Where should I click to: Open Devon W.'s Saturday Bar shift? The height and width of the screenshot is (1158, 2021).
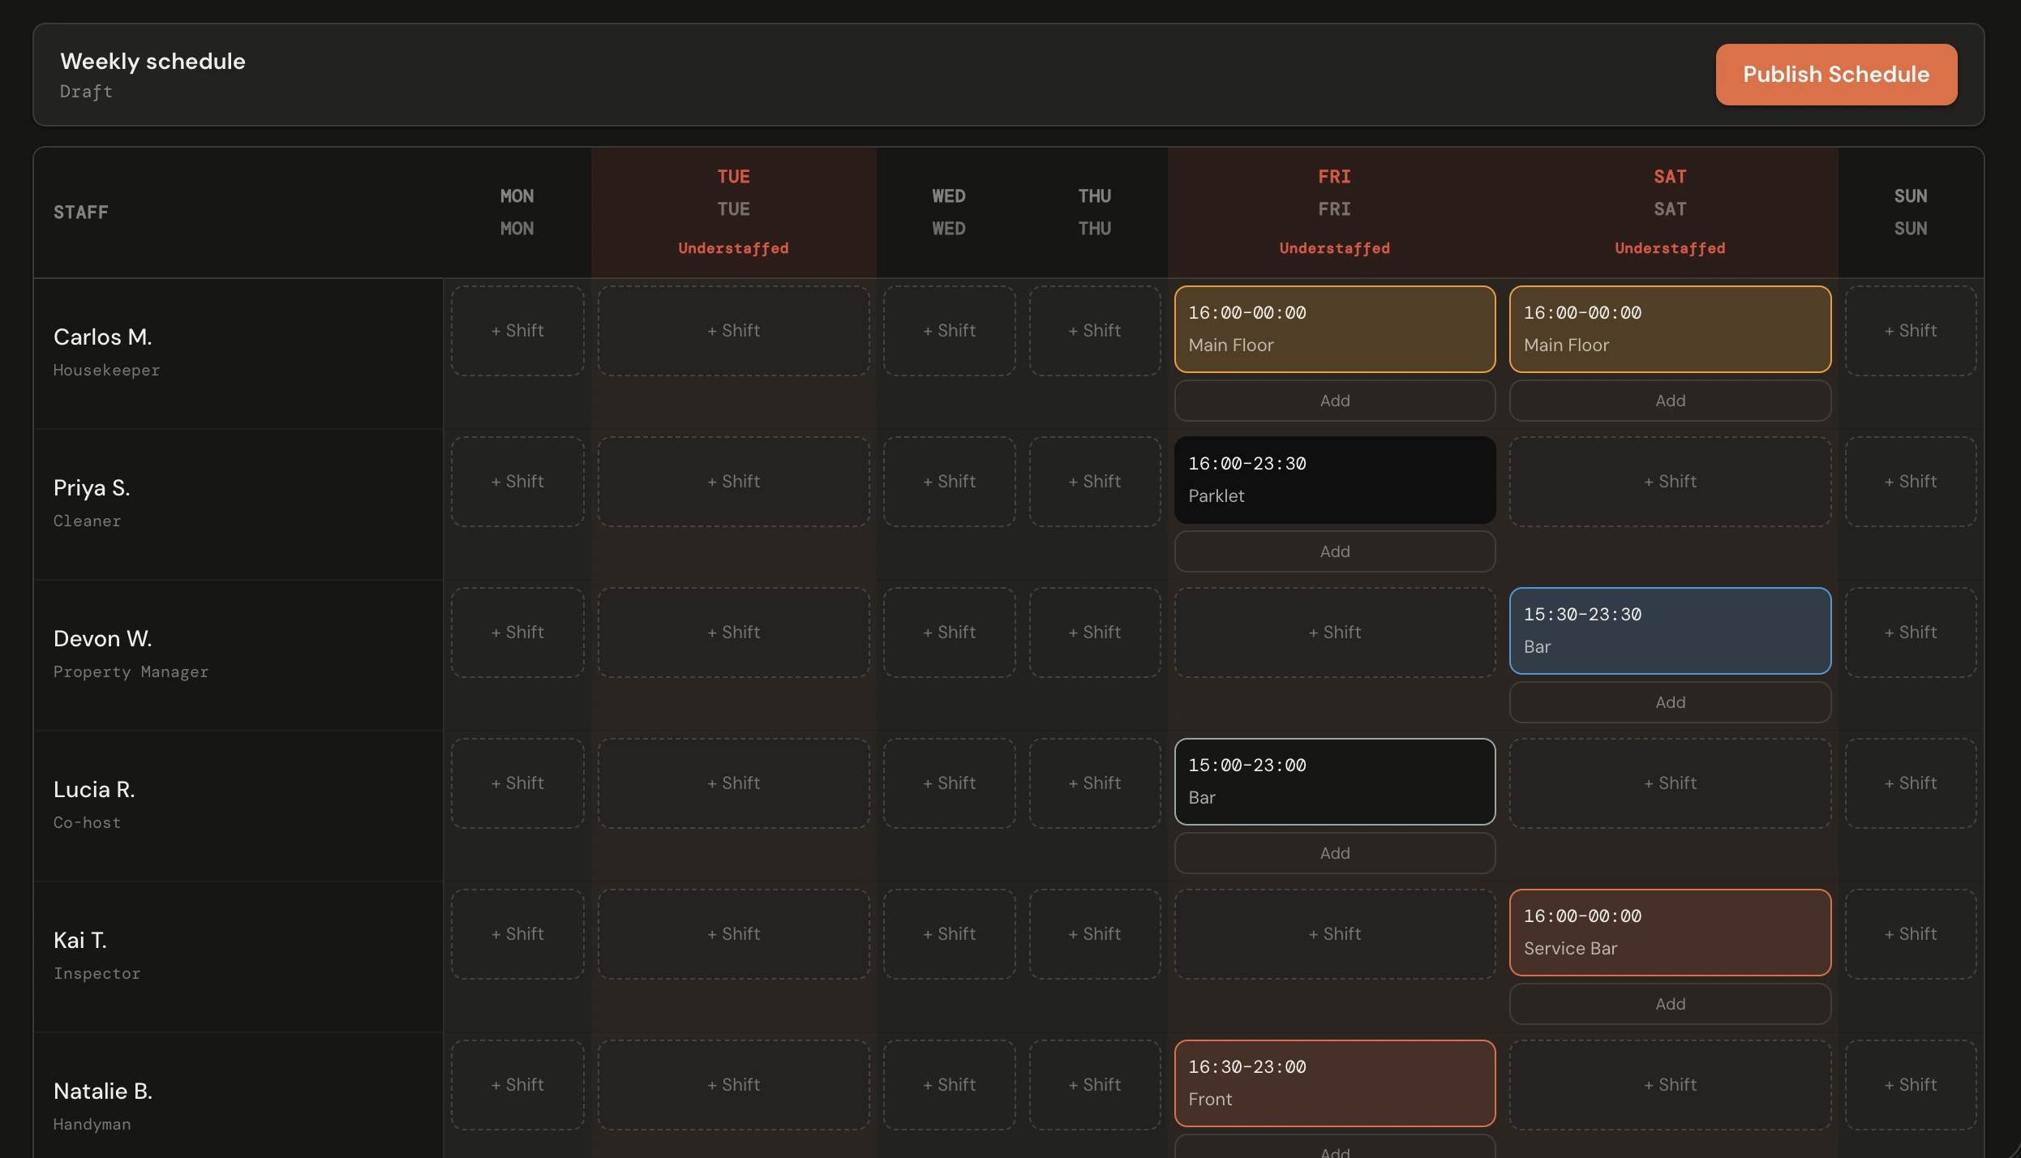[x=1669, y=630]
